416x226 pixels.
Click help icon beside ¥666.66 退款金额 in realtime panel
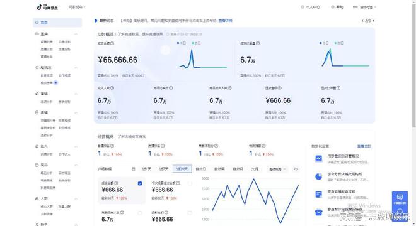point(279,88)
